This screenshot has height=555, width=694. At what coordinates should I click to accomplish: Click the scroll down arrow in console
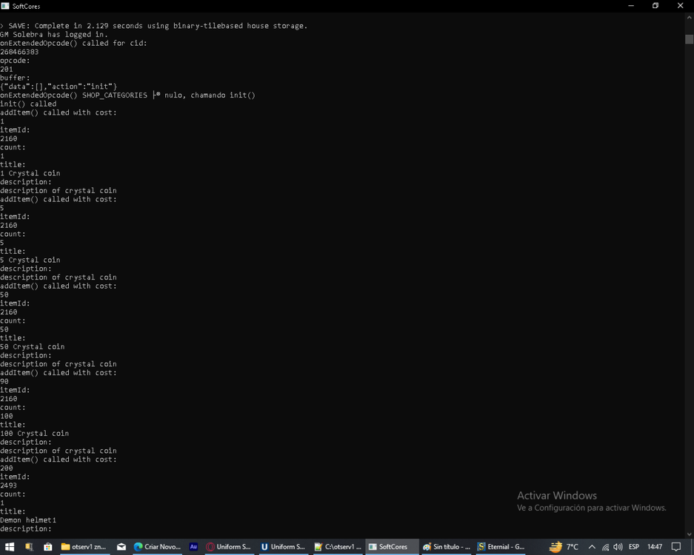(689, 534)
